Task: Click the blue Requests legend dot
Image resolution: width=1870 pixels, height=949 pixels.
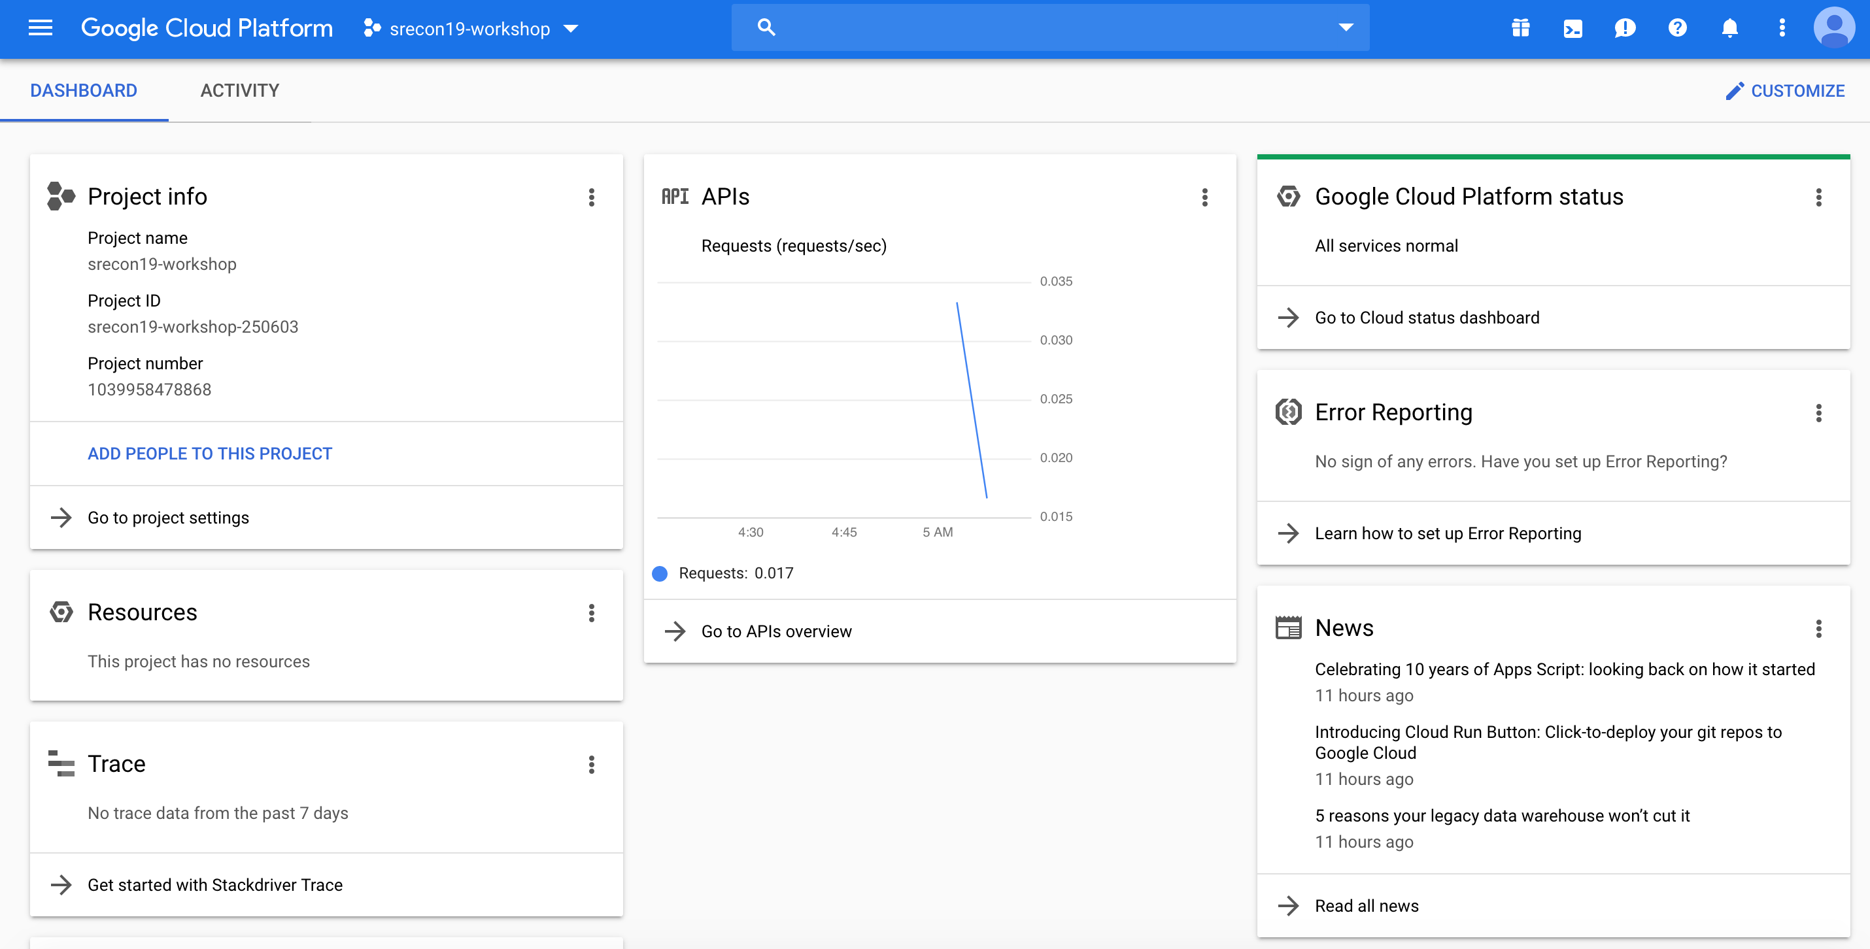Action: (x=660, y=574)
